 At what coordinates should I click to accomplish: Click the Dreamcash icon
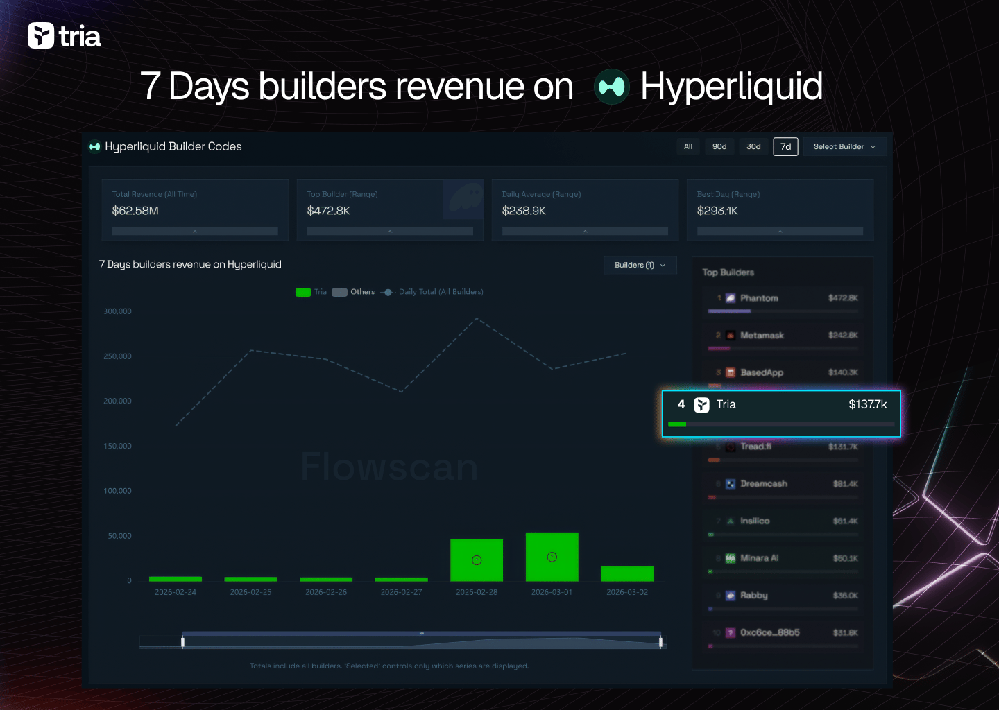[x=730, y=484]
